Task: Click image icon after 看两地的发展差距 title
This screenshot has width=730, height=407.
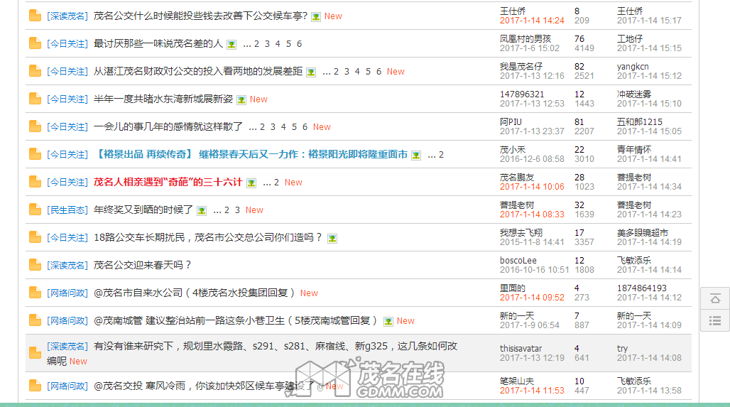Action: [311, 72]
